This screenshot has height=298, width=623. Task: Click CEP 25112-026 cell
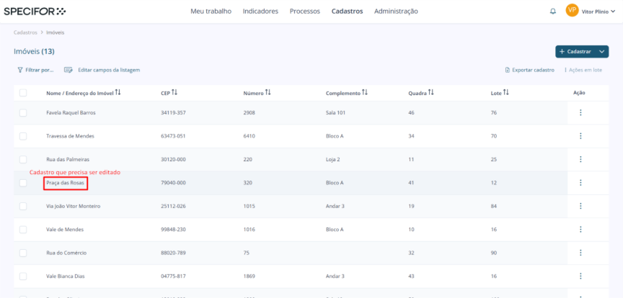click(174, 207)
